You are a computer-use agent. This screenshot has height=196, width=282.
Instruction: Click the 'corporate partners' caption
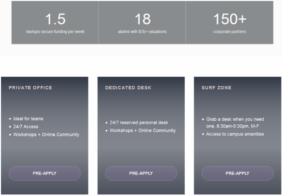(x=229, y=32)
